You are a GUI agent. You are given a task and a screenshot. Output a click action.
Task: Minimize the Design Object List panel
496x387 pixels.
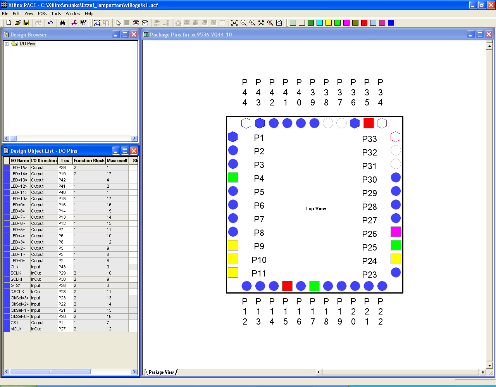pos(116,151)
